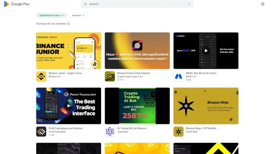The image size is (274, 154).
Task: Click the MEXC 4,5 star rating
Action: pyautogui.click(x=188, y=80)
